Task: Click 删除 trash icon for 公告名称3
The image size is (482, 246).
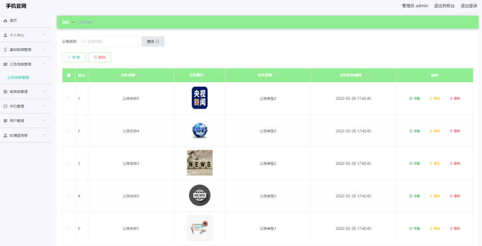Action: pos(451,163)
